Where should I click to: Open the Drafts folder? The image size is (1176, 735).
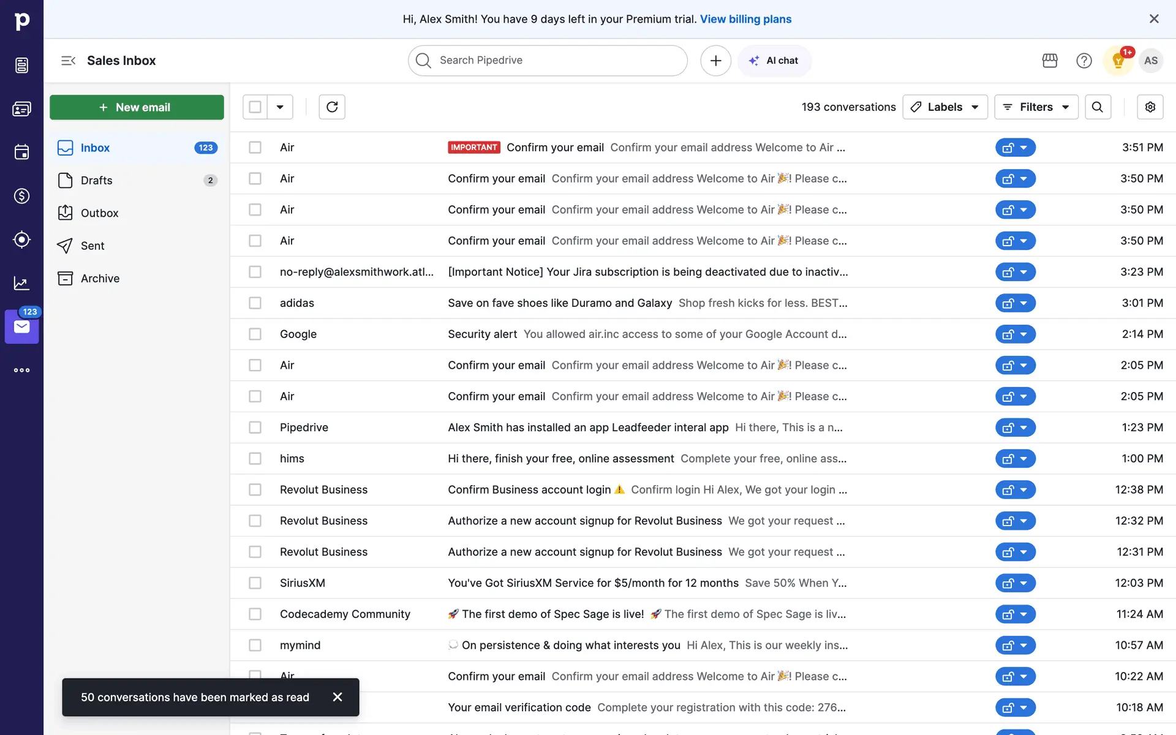pos(97,181)
